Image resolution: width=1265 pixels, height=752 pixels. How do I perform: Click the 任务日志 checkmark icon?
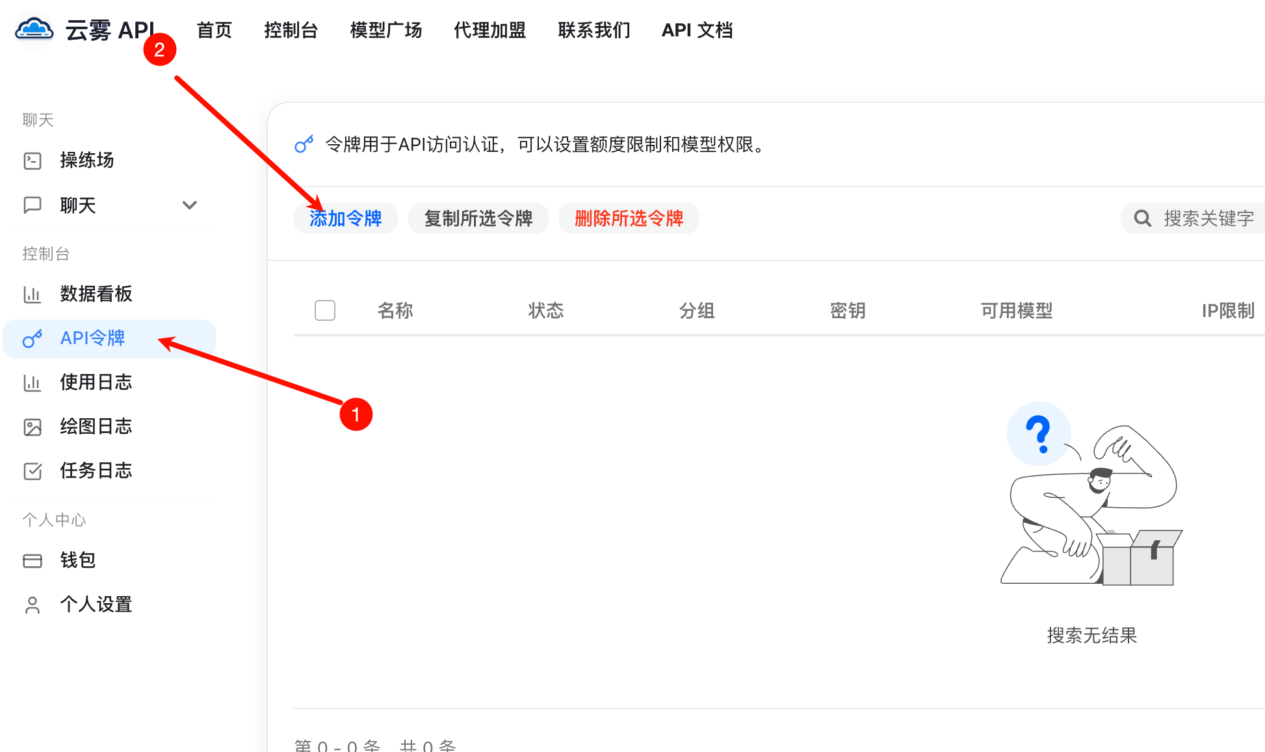click(33, 471)
